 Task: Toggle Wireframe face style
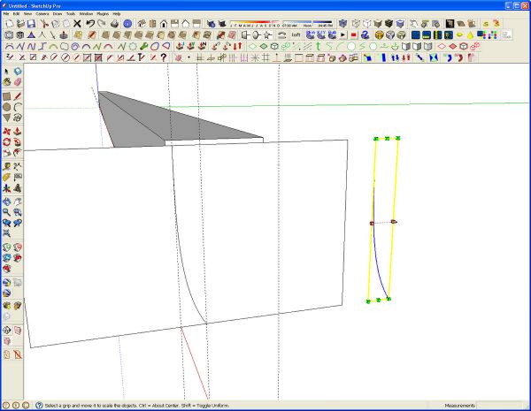[x=356, y=24]
